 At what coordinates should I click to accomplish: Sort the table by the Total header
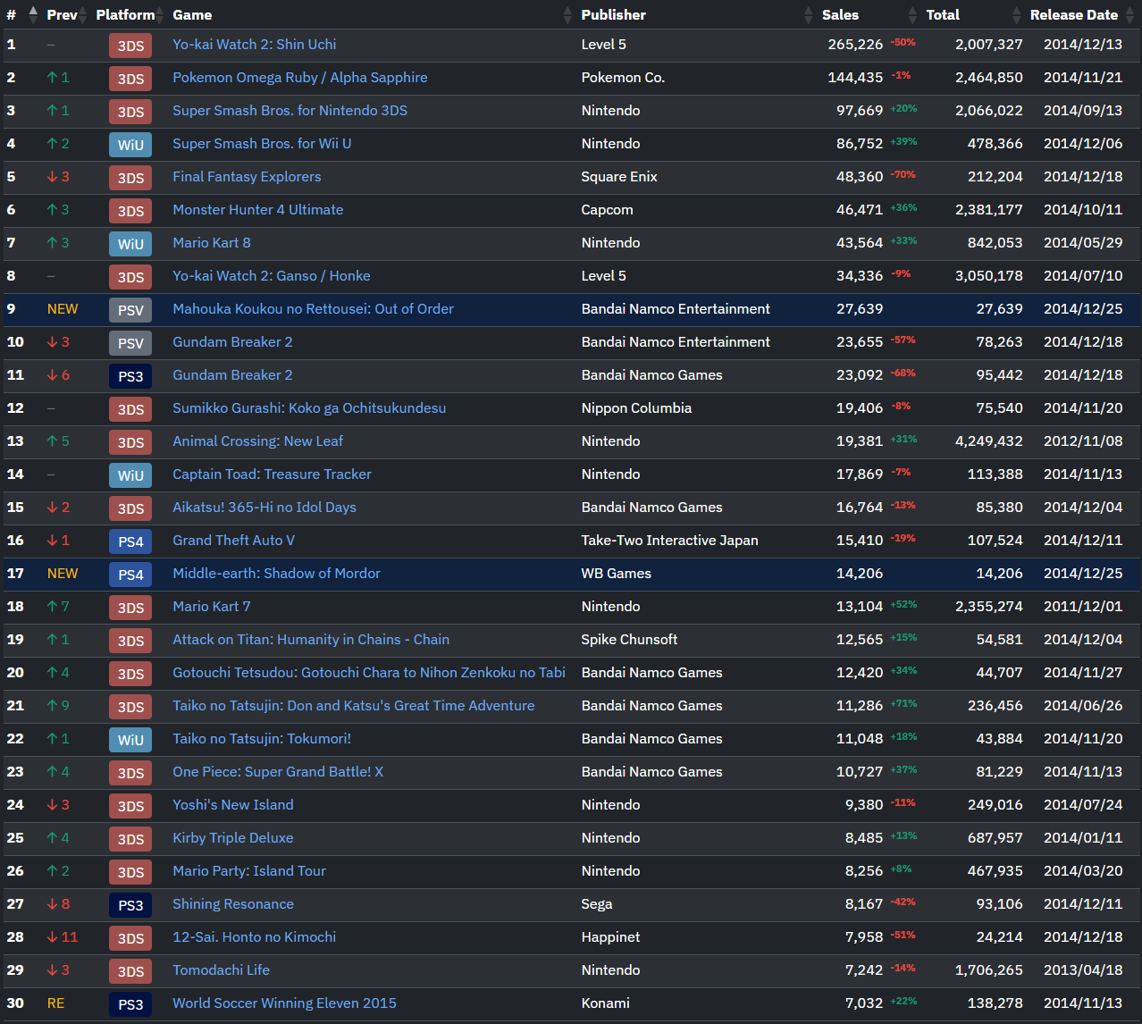(x=943, y=14)
